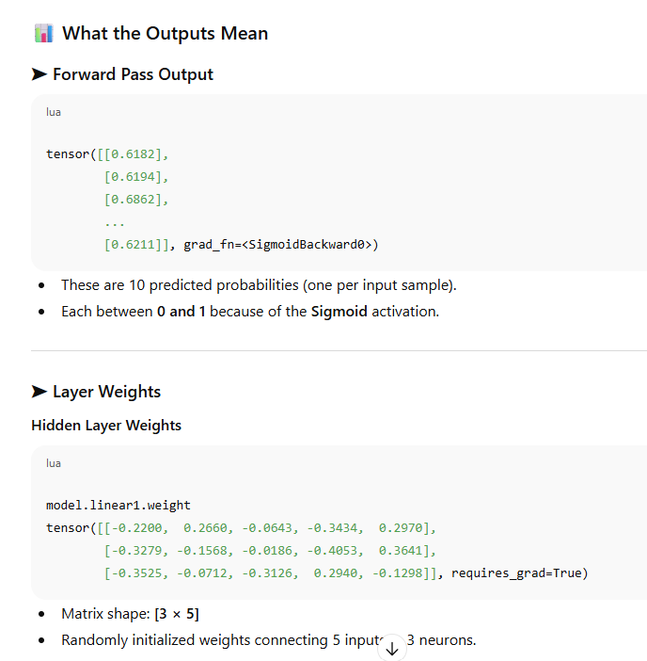Click the "What the Outputs Mean" heading
Image resolution: width=647 pixels, height=661 pixels.
pos(165,34)
